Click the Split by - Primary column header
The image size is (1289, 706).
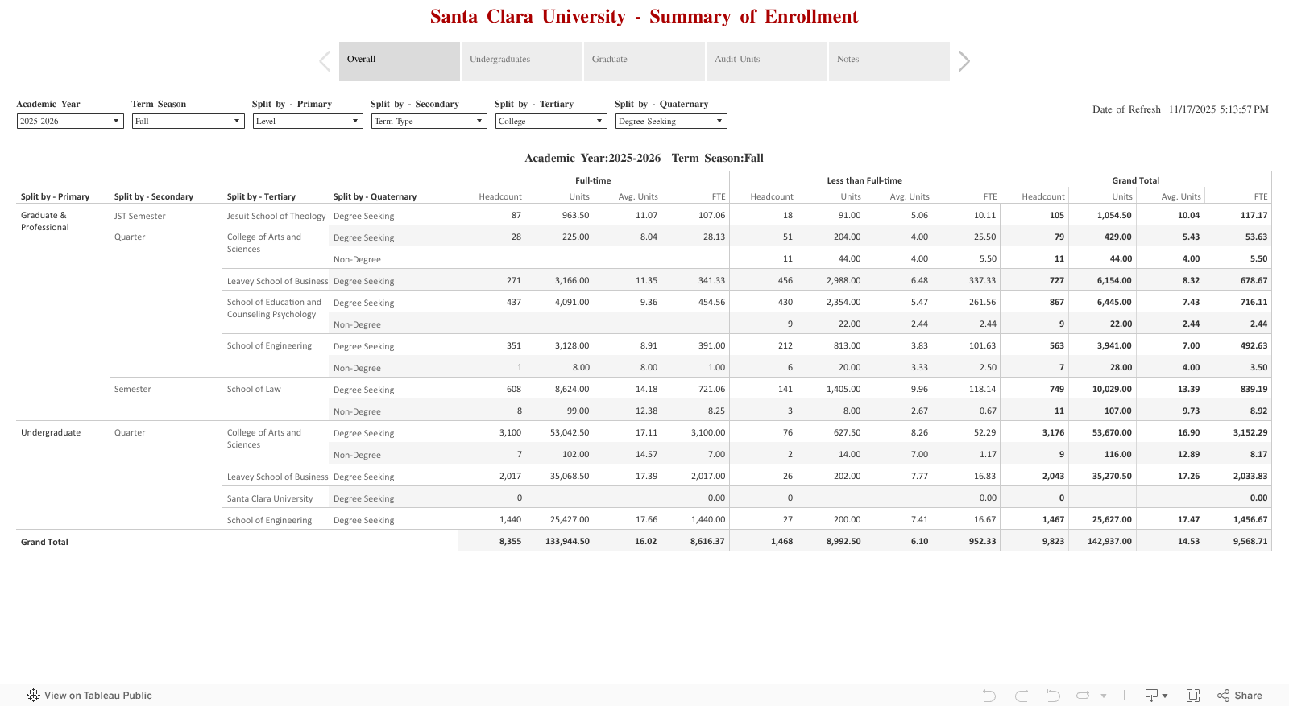click(55, 196)
